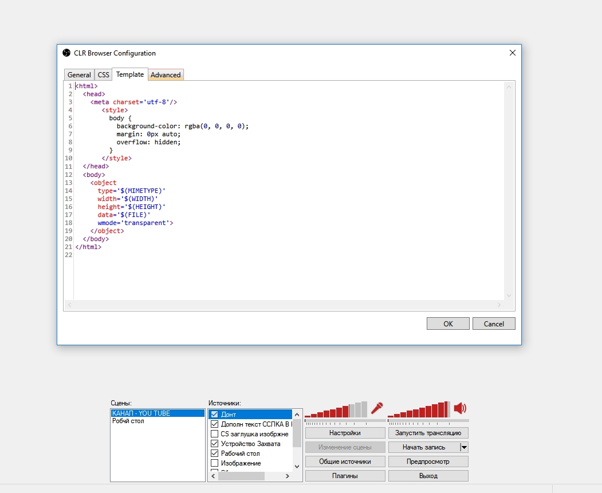Toggle the Донт source checkbox

click(215, 415)
